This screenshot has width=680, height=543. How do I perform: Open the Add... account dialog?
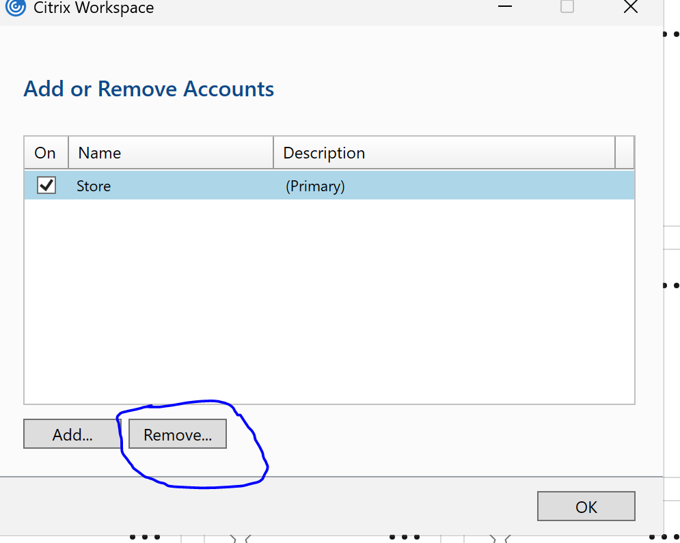[x=72, y=434]
